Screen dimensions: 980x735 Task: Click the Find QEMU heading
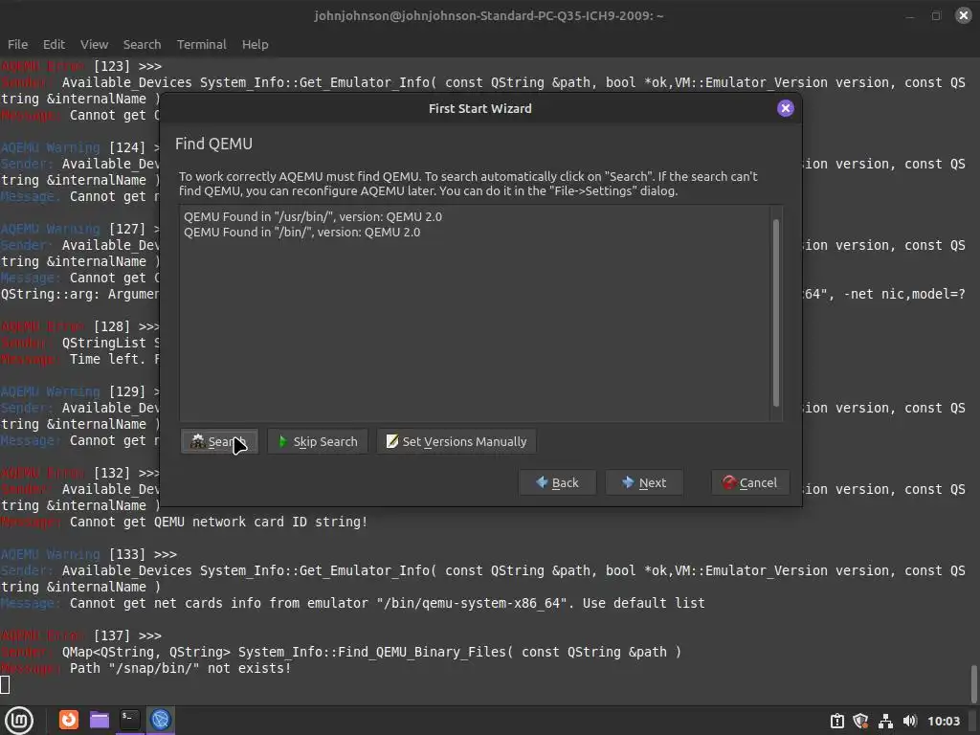[x=213, y=144]
